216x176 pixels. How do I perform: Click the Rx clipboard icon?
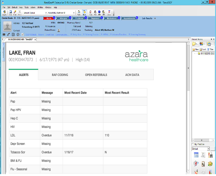click(203, 164)
